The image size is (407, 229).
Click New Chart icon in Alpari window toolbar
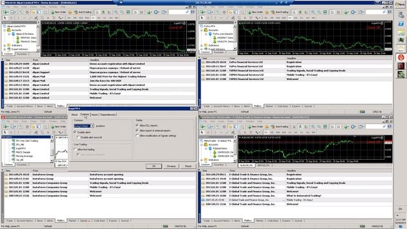pyautogui.click(x=5, y=12)
